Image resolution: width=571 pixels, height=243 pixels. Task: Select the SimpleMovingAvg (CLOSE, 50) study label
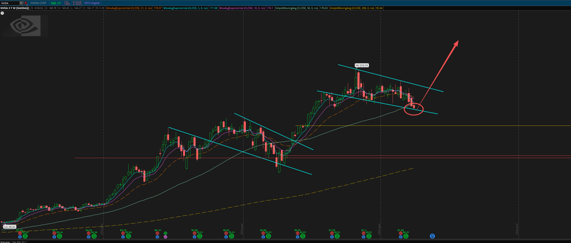297,8
